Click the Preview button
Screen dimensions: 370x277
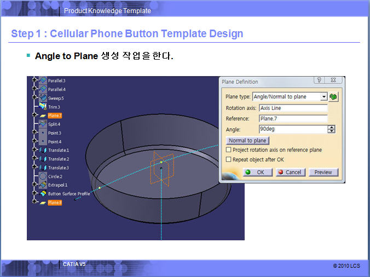(x=323, y=172)
